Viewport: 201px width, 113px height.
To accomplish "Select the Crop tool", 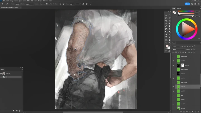I will point(166,21).
